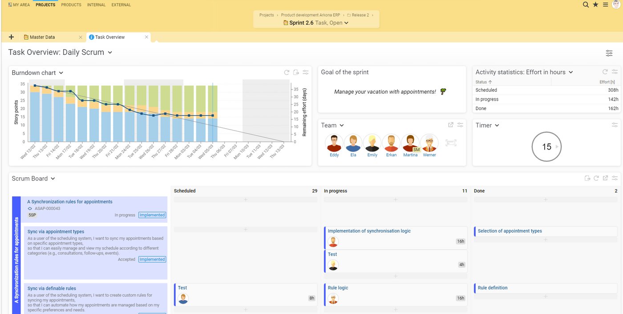Close the Master Data tab
The image size is (623, 314).
(81, 37)
